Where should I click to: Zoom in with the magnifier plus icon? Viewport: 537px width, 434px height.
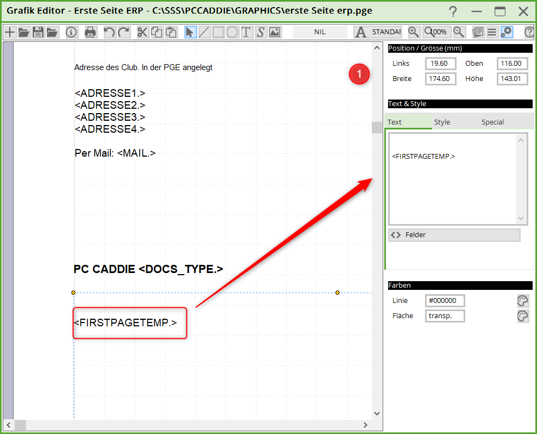414,32
